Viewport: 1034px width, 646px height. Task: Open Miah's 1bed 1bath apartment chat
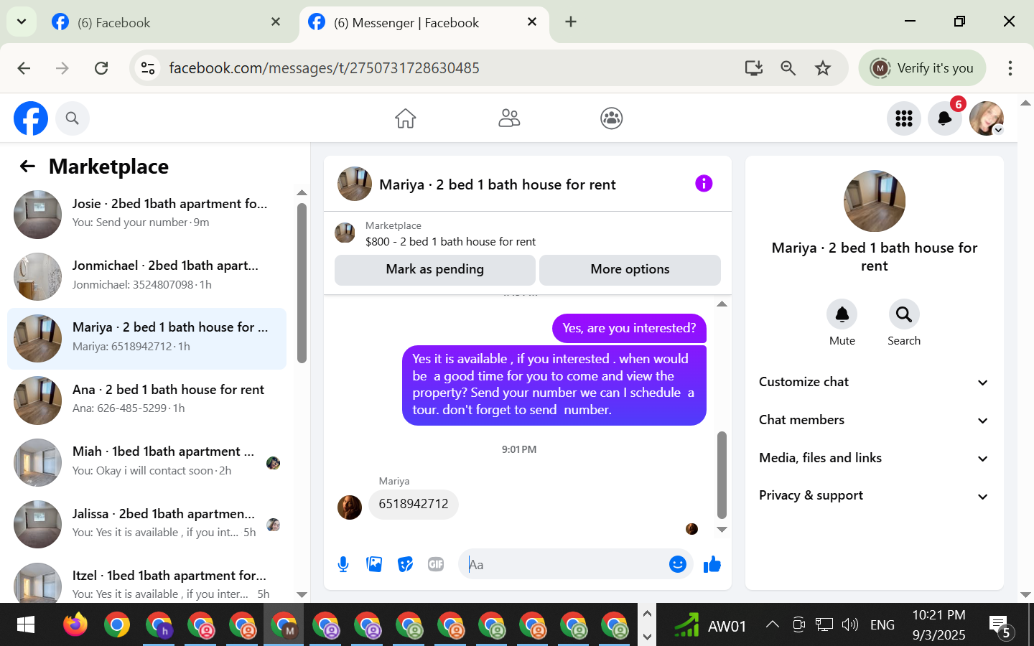[x=147, y=462]
